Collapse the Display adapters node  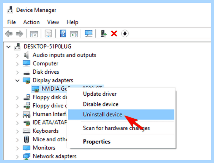click(17, 80)
